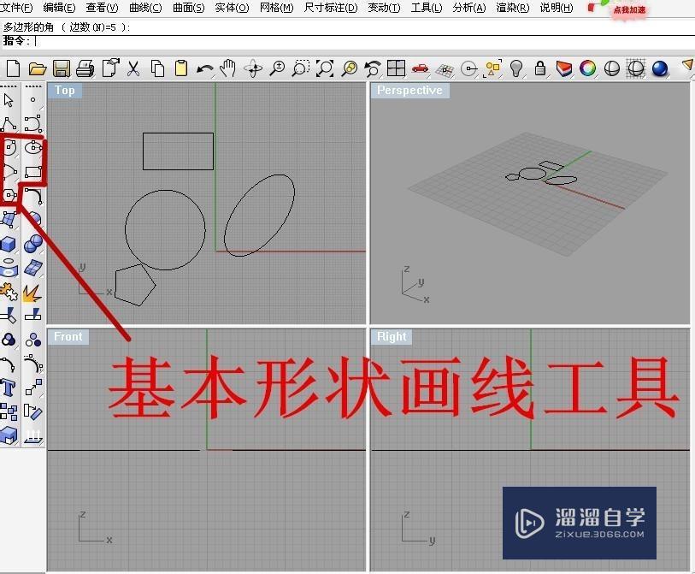Image resolution: width=695 pixels, height=574 pixels.
Task: Click the Paste clipboard icon
Action: 181,68
